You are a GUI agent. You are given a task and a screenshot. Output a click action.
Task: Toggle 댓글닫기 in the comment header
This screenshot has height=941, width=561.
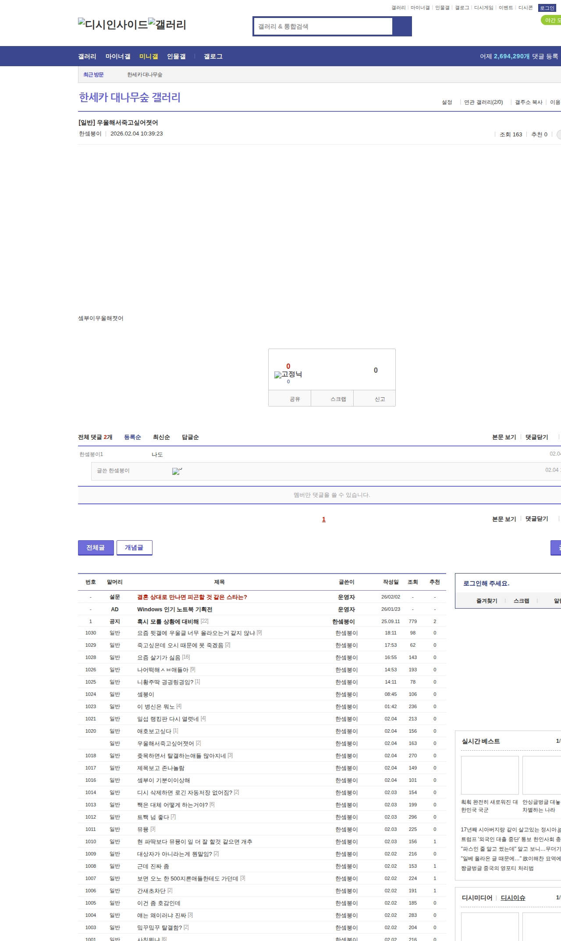[x=536, y=437]
